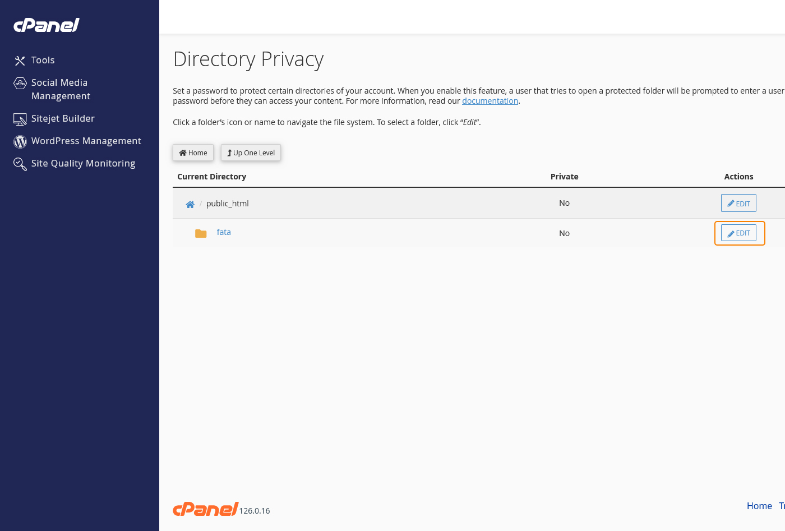This screenshot has width=785, height=531.
Task: Click the orange cPanel footer logo
Action: coord(205,509)
